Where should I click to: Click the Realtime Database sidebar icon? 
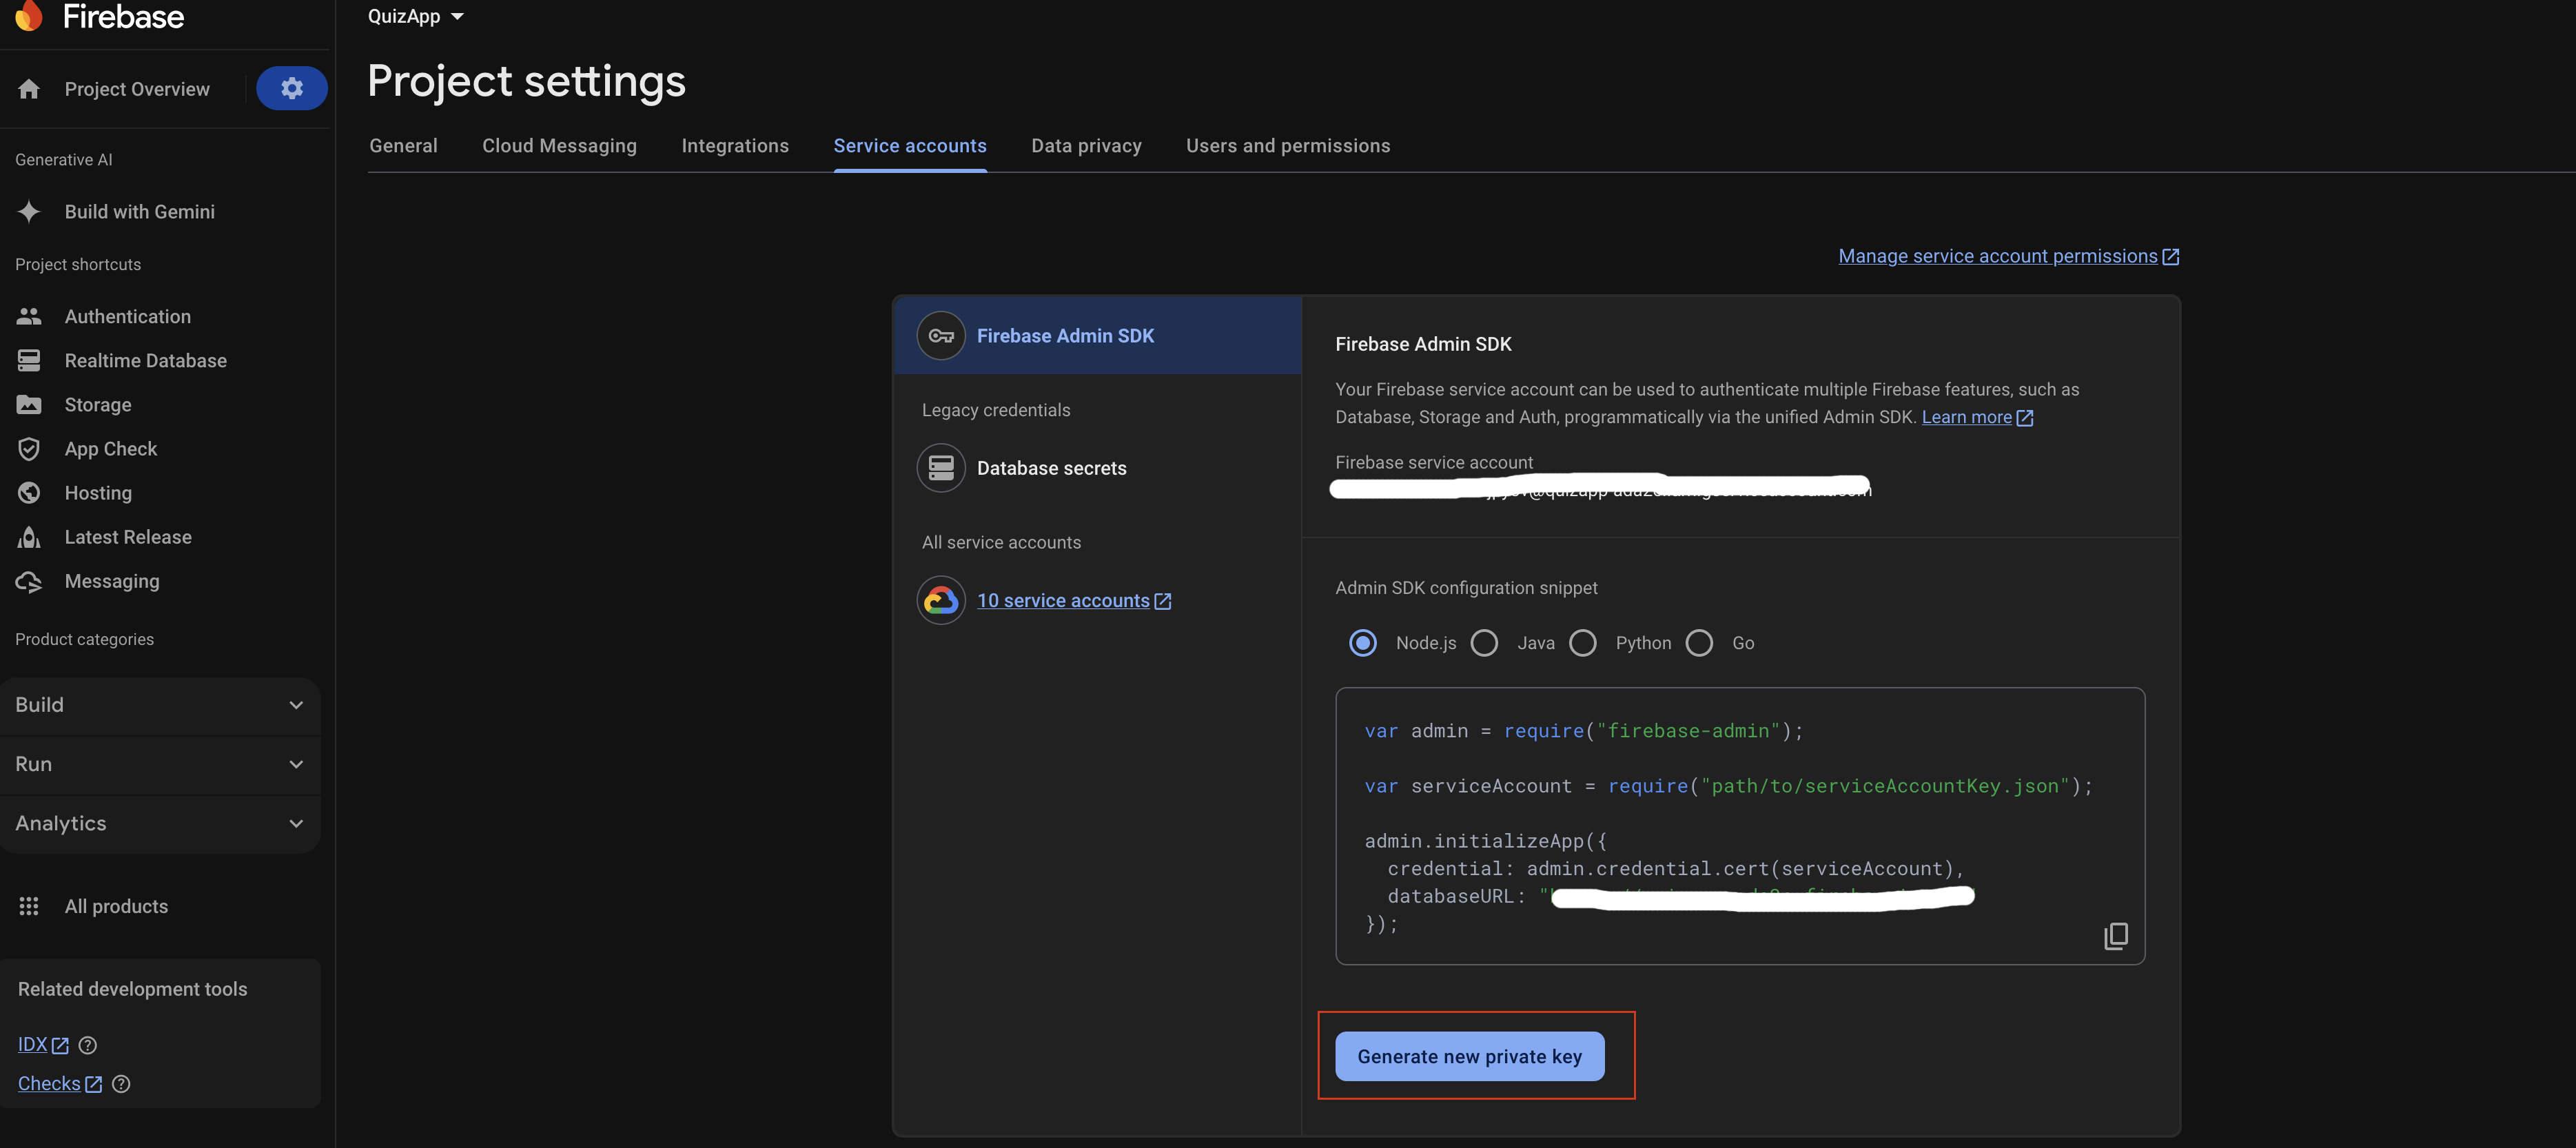(29, 360)
